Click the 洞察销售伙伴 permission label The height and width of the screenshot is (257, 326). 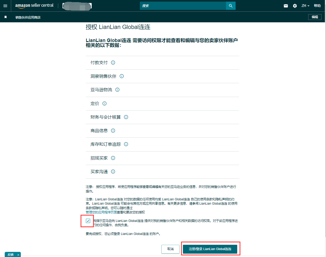[103, 76]
